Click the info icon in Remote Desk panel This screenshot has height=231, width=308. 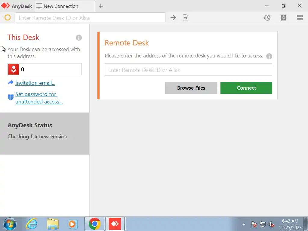click(x=269, y=56)
